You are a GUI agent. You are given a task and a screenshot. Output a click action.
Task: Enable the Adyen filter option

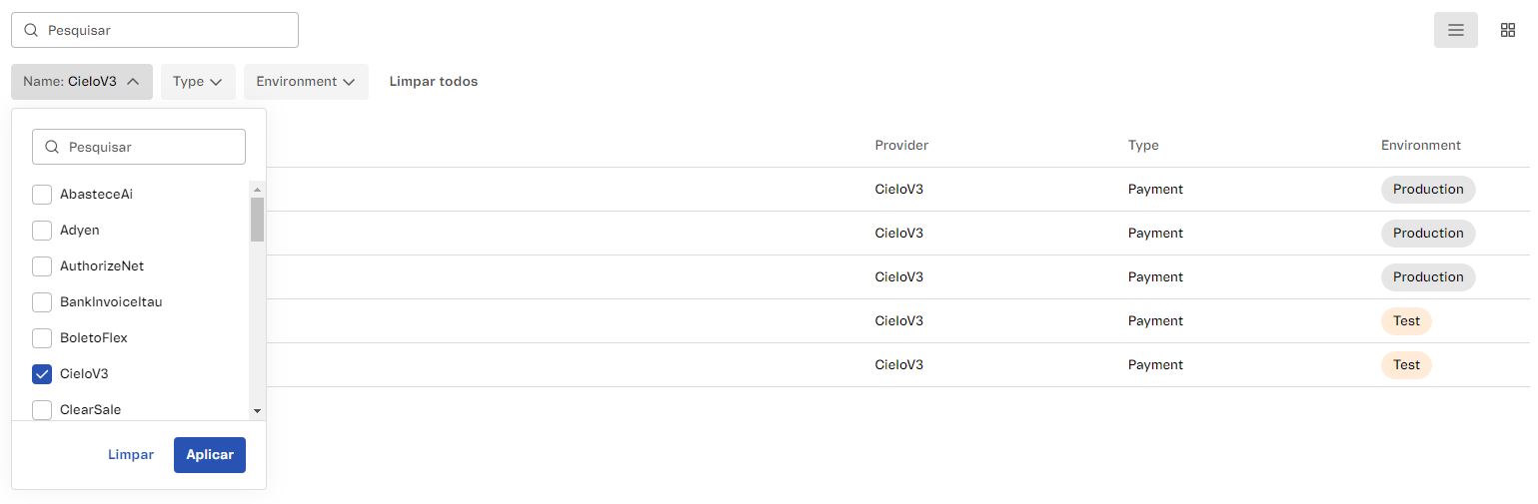coord(42,231)
